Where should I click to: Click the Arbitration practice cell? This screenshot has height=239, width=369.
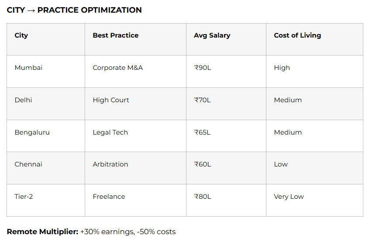pos(110,164)
